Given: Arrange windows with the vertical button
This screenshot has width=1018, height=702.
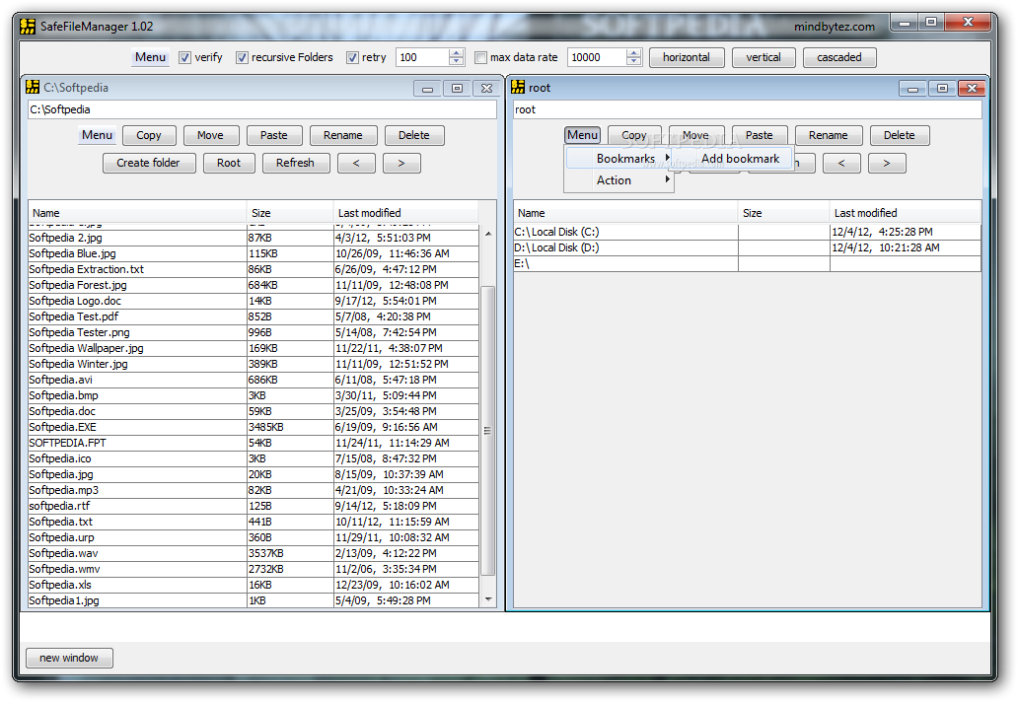Looking at the screenshot, I should click(x=763, y=57).
